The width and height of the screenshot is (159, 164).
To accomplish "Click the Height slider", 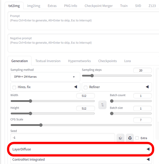I will click(53, 114).
